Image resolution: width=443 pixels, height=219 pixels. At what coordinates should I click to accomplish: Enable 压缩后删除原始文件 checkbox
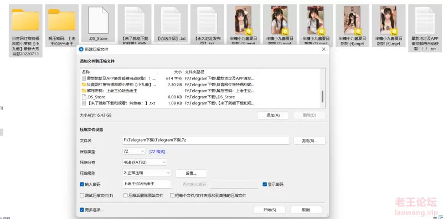(x=126, y=195)
